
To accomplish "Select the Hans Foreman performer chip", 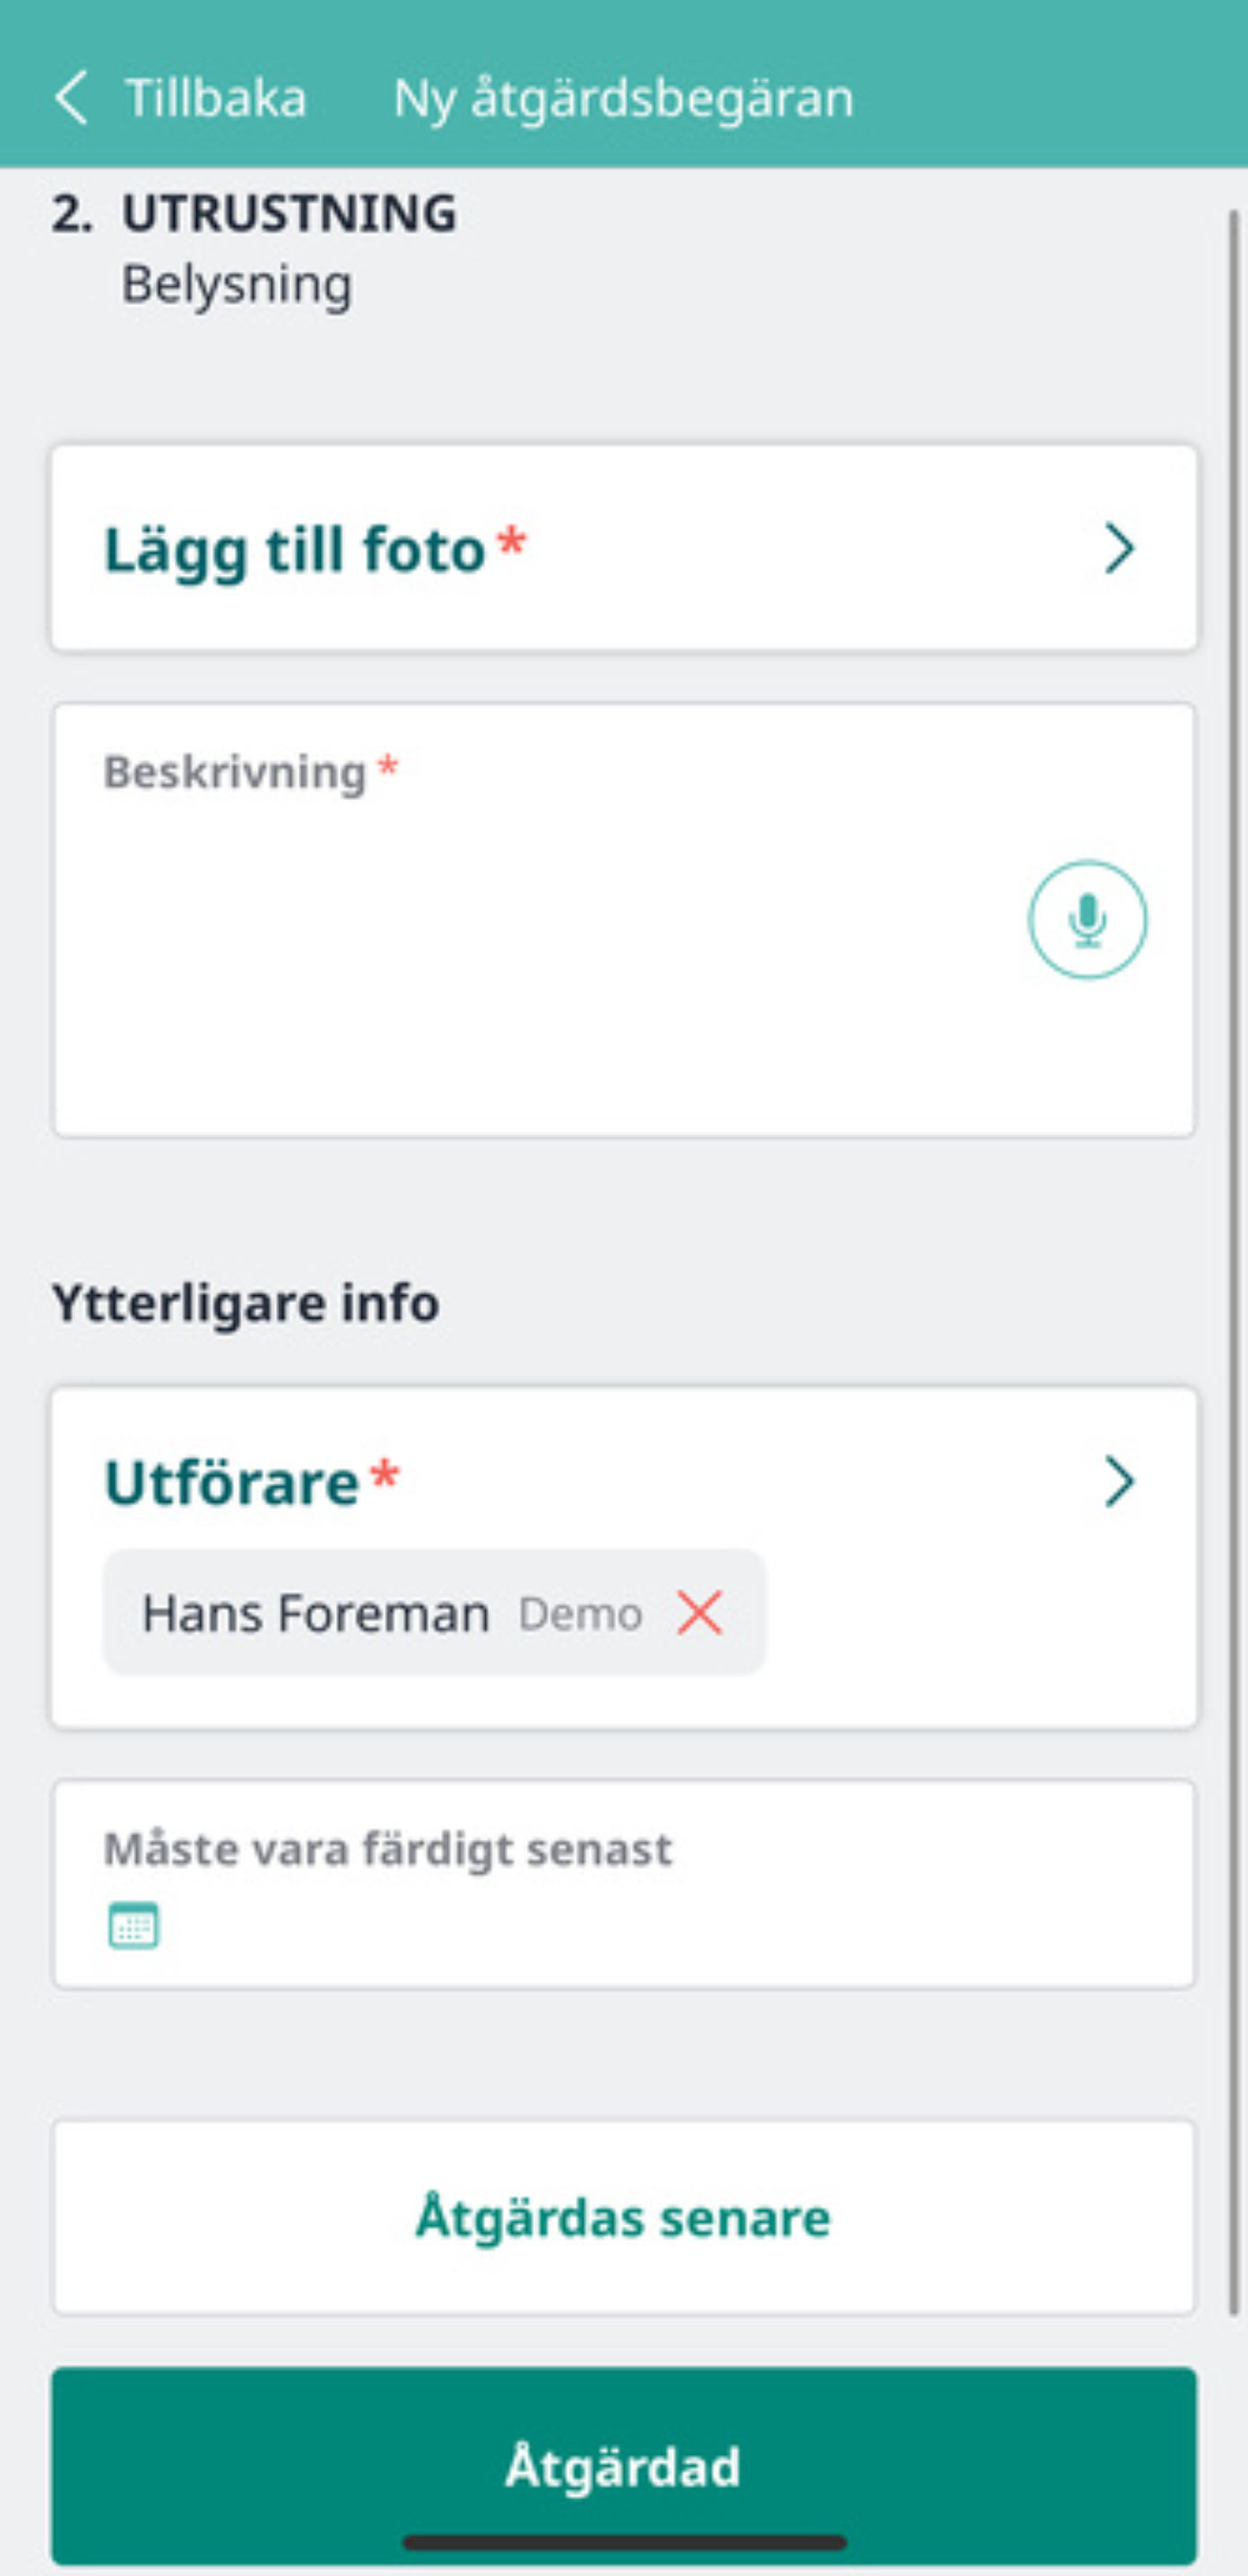I will coord(434,1612).
